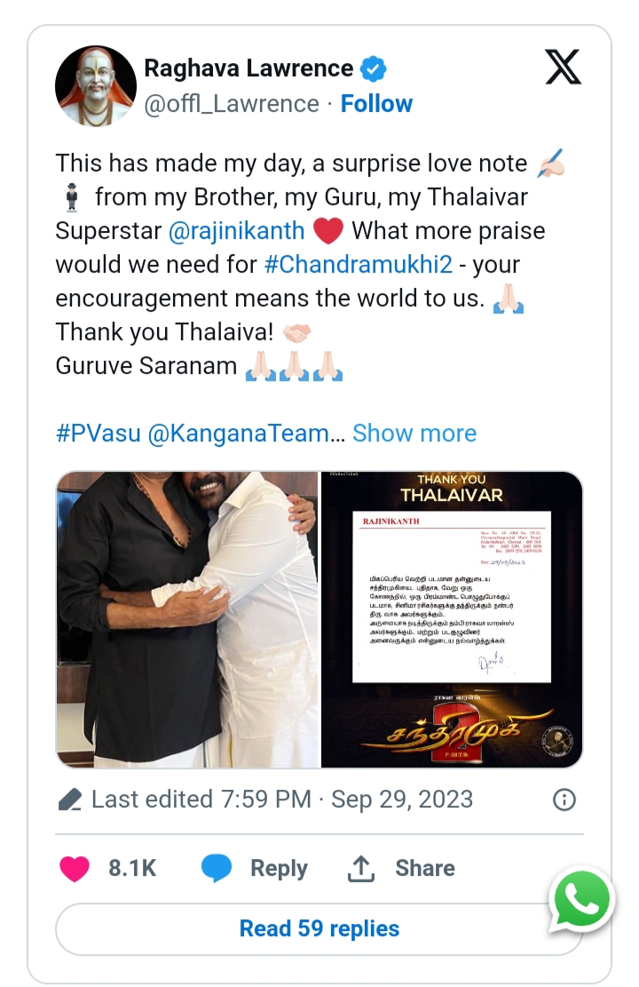
Task: Open the @rajinikanth mention
Action: 236,231
